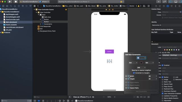Toggle the document outline button
182x102 pixels.
[70, 97]
